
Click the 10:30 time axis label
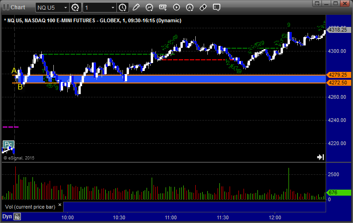[x=119, y=217]
